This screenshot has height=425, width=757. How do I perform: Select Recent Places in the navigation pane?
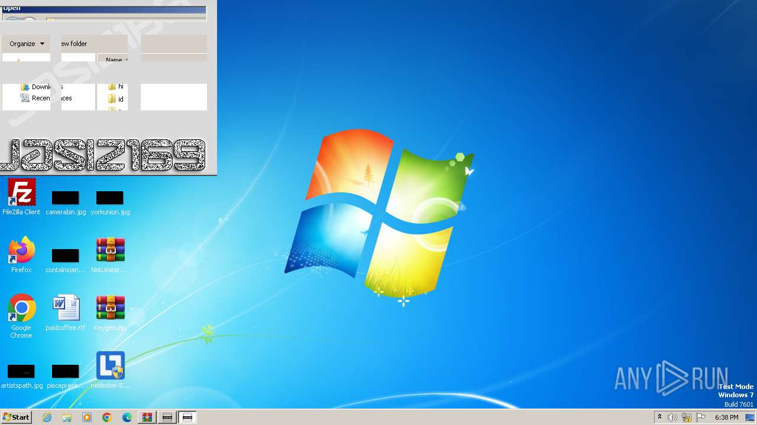pos(46,98)
